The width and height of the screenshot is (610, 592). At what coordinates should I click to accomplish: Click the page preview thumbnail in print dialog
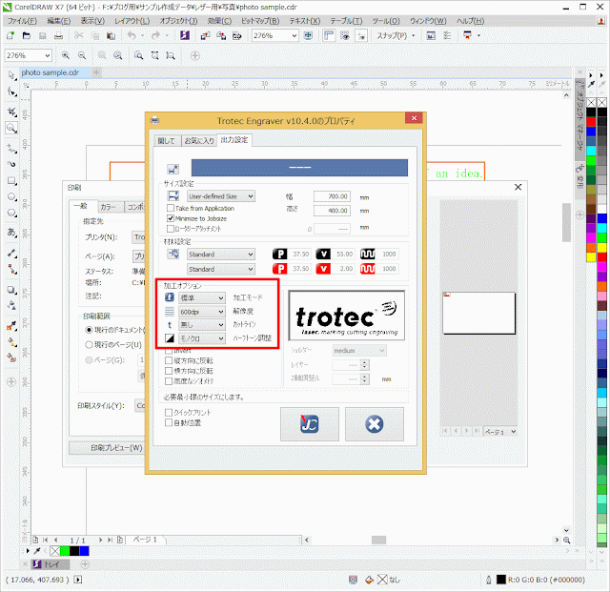click(x=478, y=314)
